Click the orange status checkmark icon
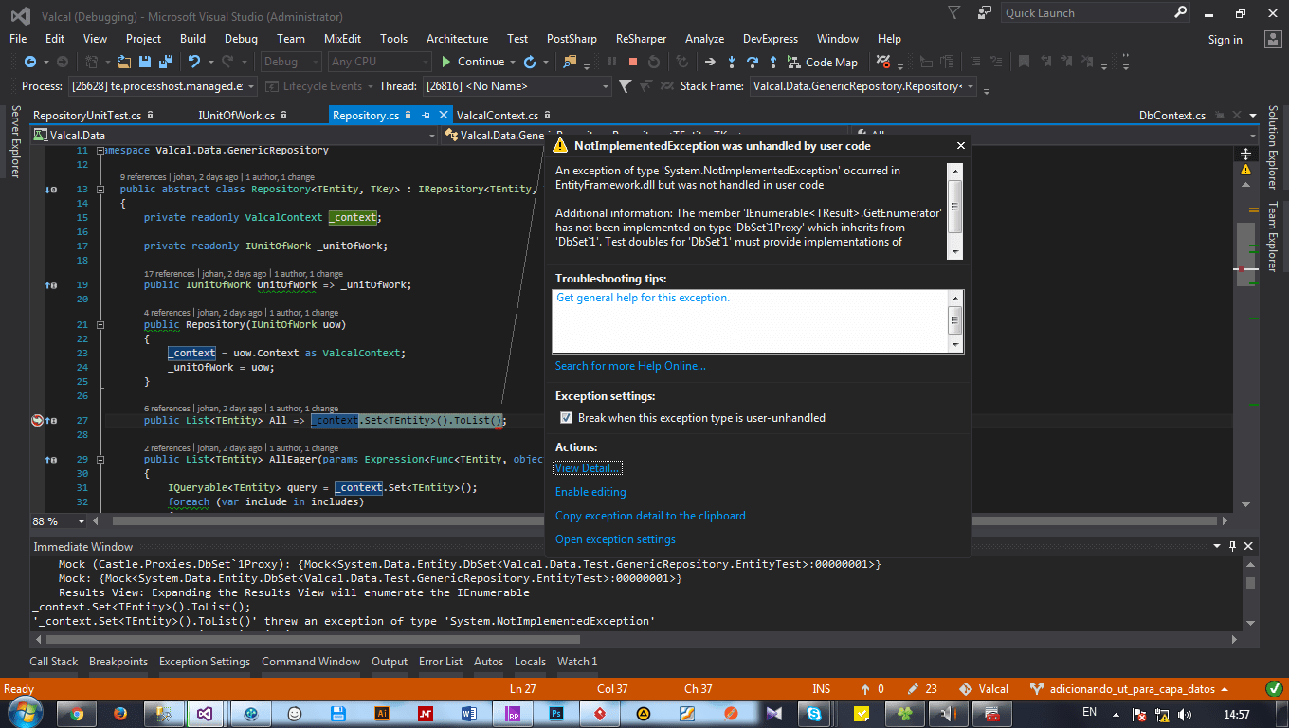The height and width of the screenshot is (728, 1289). pyautogui.click(x=1274, y=689)
